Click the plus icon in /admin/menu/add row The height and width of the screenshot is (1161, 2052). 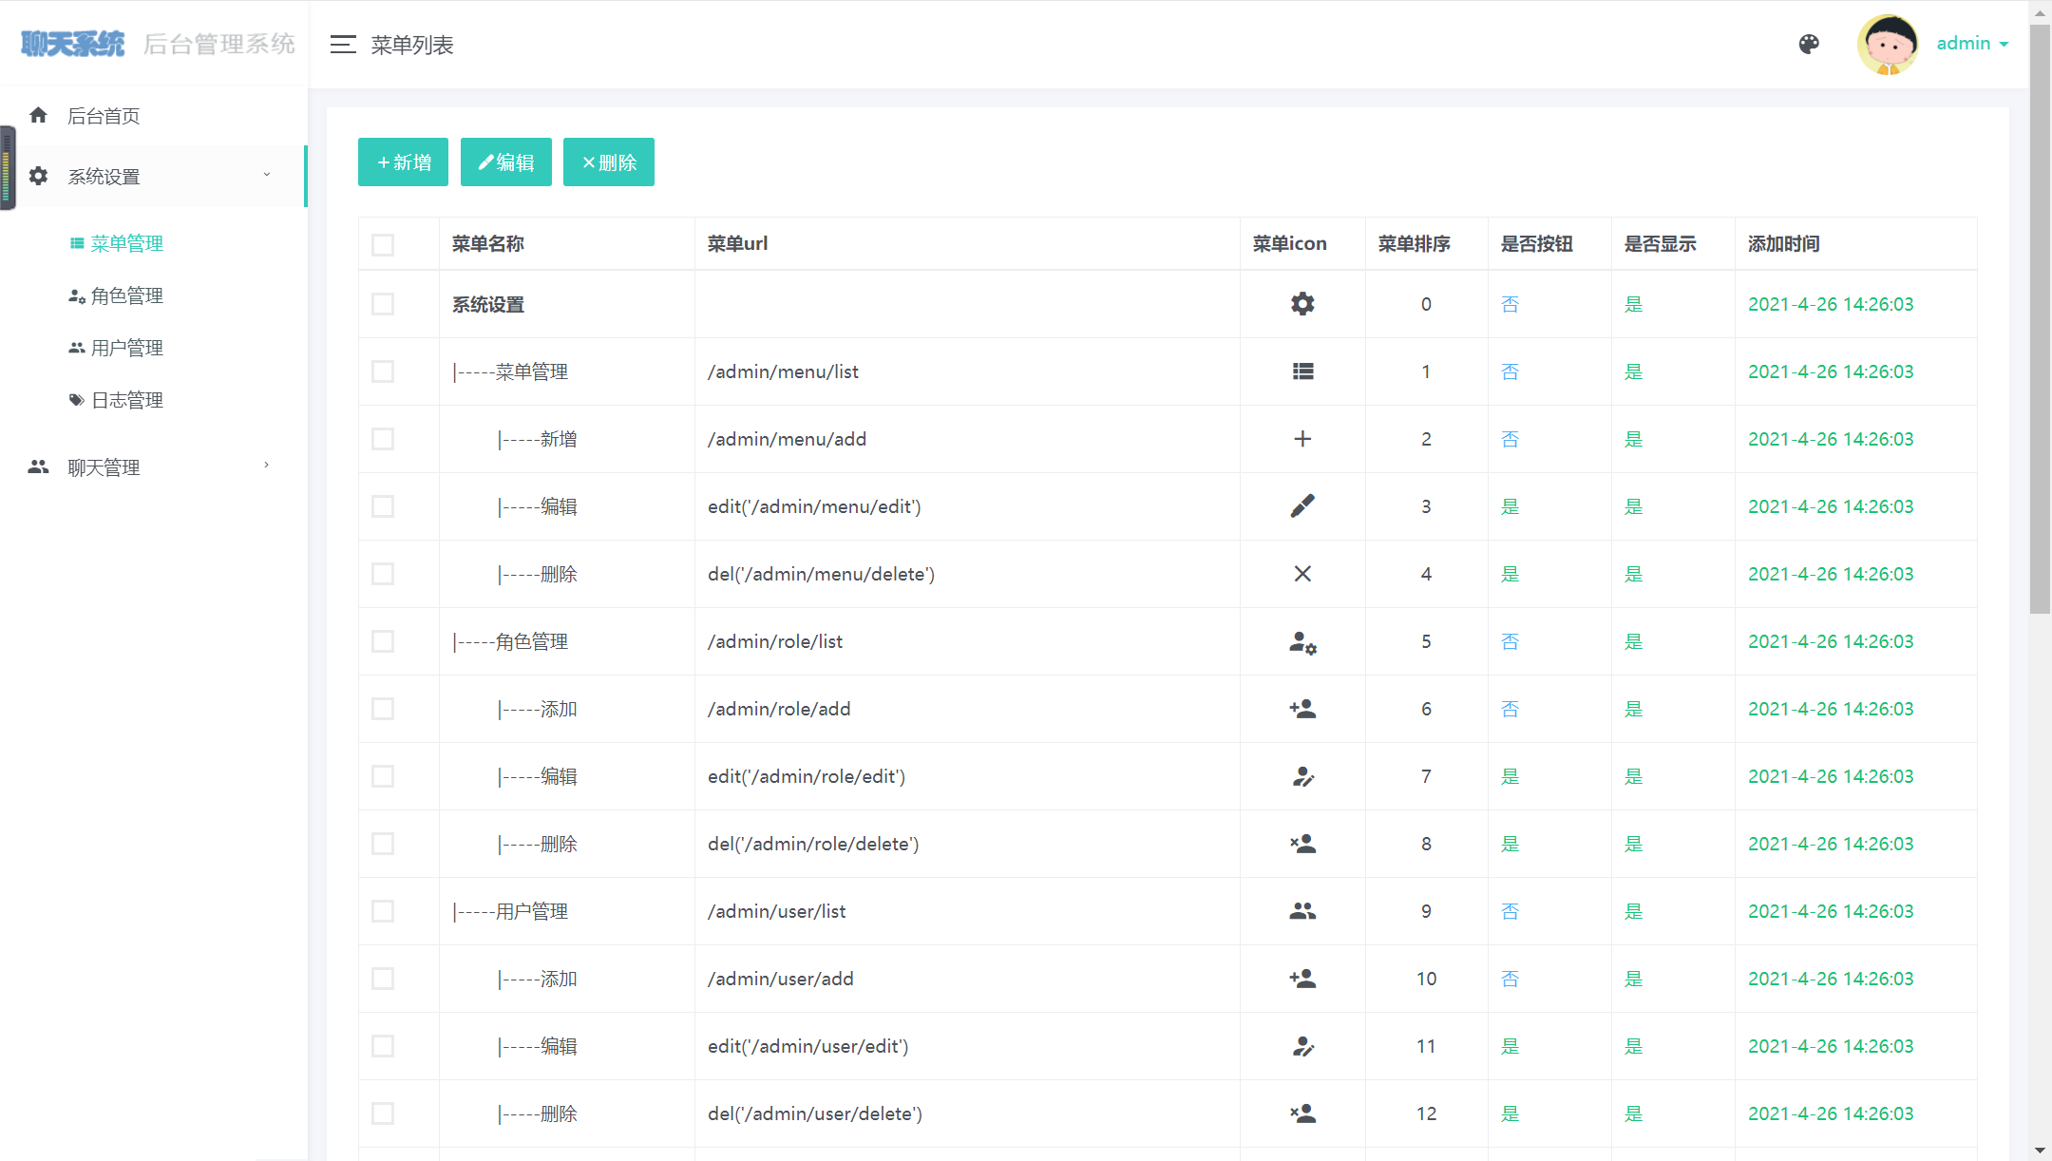coord(1302,439)
